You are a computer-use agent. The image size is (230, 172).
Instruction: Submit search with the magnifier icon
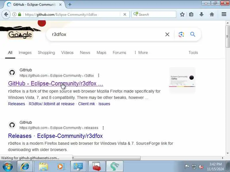pyautogui.click(x=193, y=34)
